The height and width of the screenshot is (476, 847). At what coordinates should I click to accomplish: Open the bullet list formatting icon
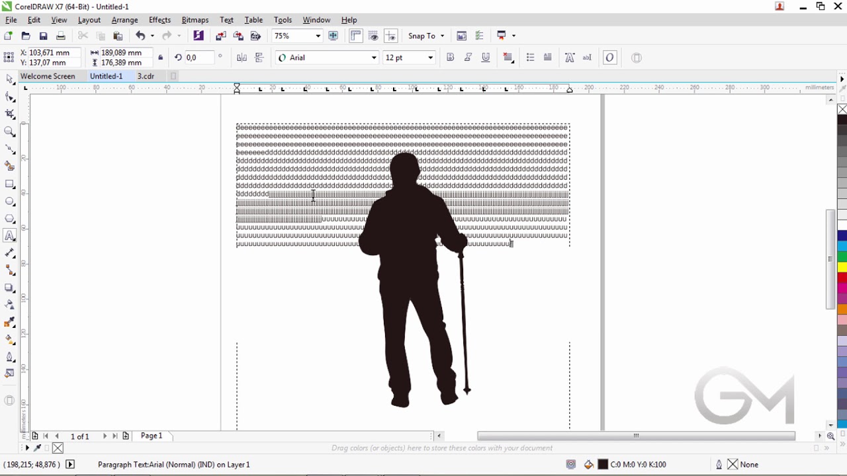coord(530,58)
